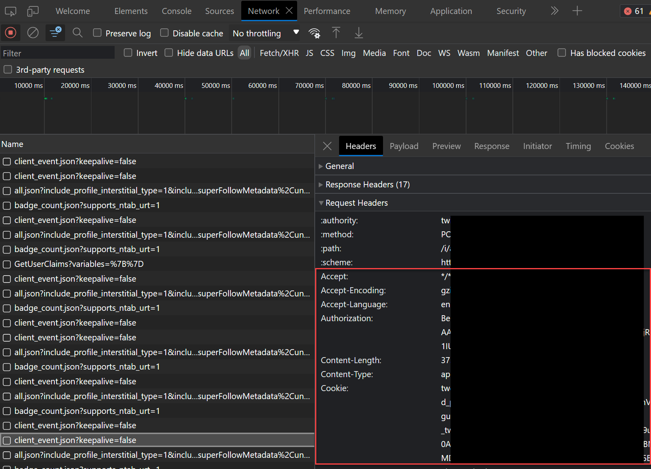Viewport: 651px width, 469px height.
Task: Click the network Filter text field
Action: coord(58,53)
